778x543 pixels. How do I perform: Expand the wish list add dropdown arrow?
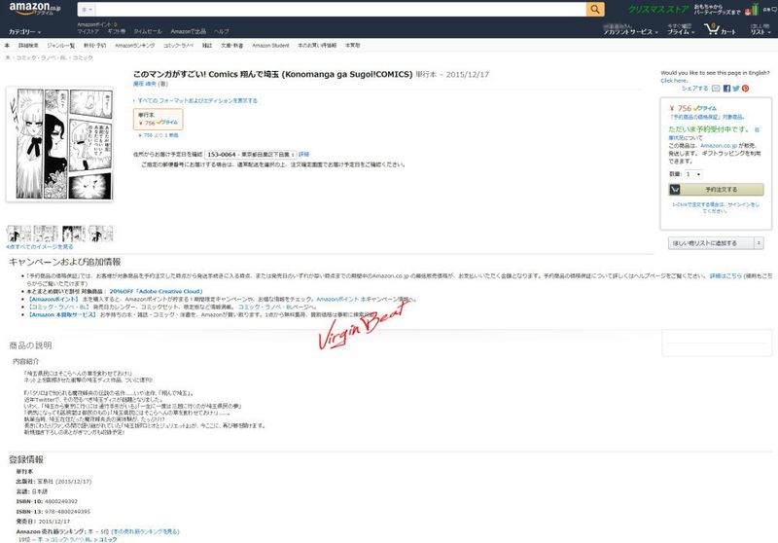coord(759,243)
